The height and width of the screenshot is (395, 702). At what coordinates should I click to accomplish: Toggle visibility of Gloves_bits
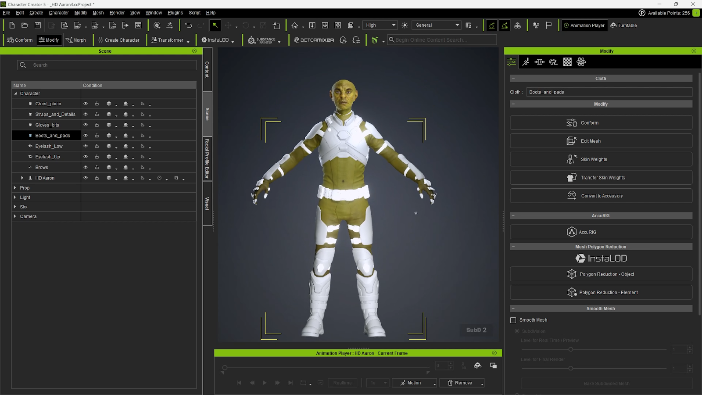point(86,125)
